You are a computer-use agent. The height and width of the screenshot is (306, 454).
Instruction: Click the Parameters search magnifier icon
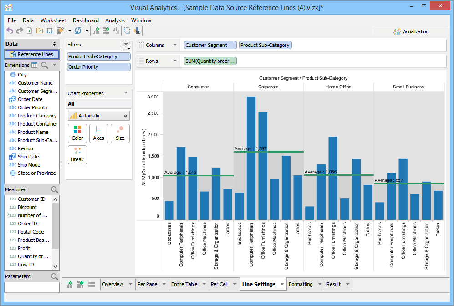pyautogui.click(x=54, y=276)
